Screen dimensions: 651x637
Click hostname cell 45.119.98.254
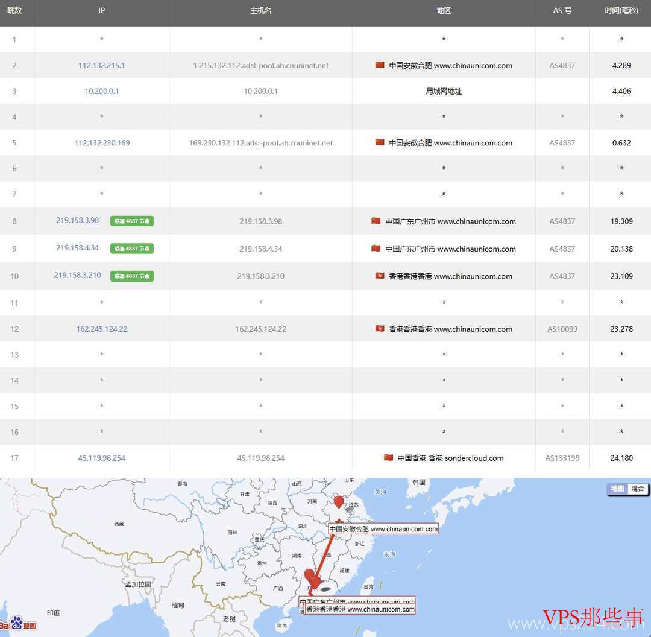click(261, 458)
